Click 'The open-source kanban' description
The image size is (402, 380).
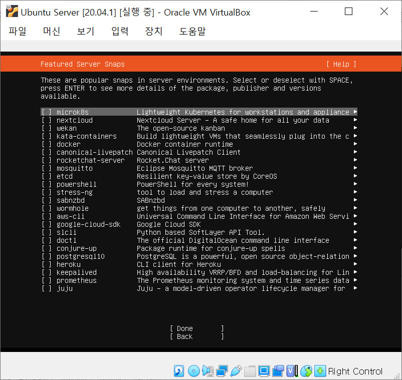tap(181, 128)
